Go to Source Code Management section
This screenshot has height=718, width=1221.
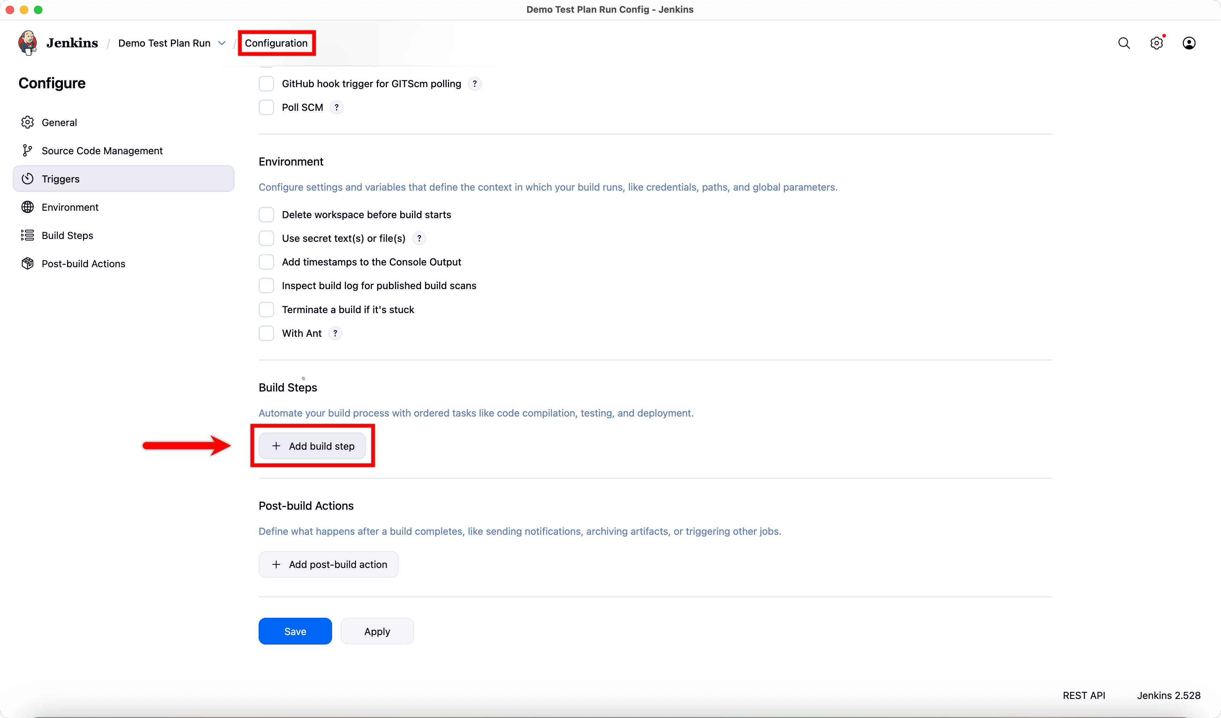pyautogui.click(x=102, y=151)
